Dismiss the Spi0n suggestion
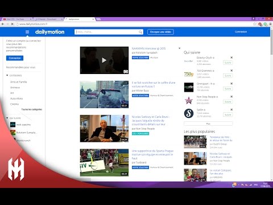This screenshot has height=205, width=273. click(x=231, y=110)
